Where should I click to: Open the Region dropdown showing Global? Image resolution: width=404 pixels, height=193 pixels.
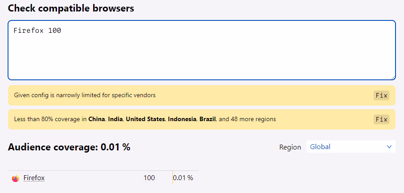[351, 147]
